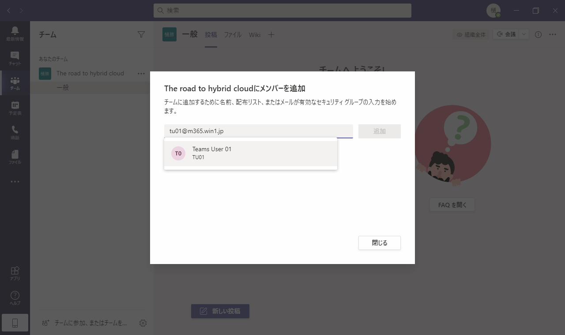This screenshot has width=565, height=335.
Task: Click the mobile app download icon
Action: point(15,323)
